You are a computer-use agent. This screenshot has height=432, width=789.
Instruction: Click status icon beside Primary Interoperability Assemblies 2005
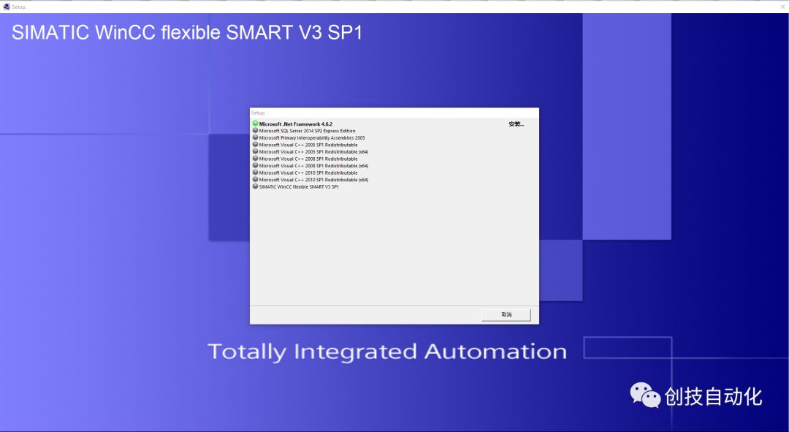pos(255,137)
